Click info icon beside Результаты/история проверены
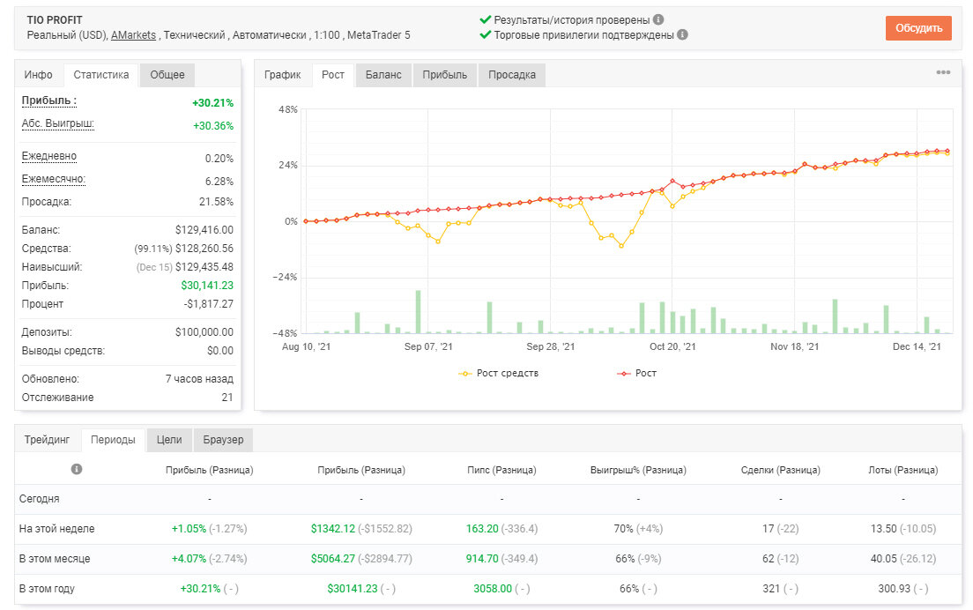 [x=658, y=20]
